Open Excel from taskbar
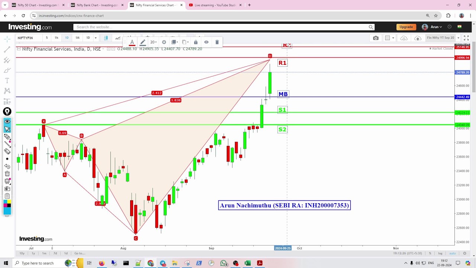This screenshot has height=268, width=476. (x=248, y=263)
